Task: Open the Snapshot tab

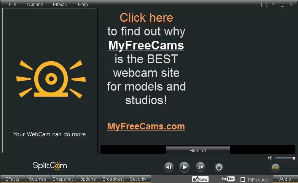Action: coord(63,179)
